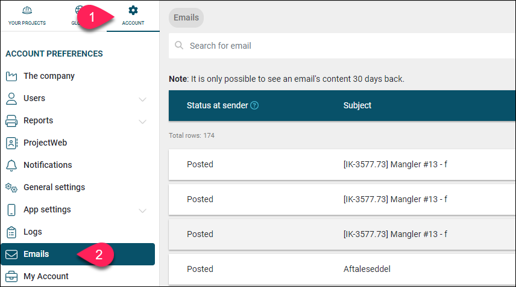Screen dimensions: 516x287
Task: Click the Notifications bell icon
Action: click(11, 165)
